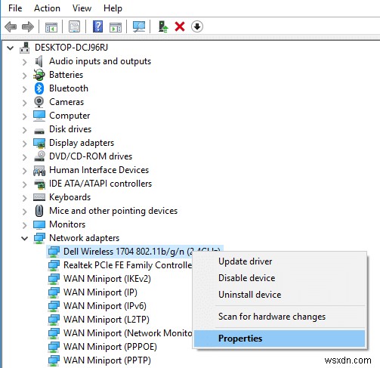The height and width of the screenshot is (368, 380).
Task: Select WAN Miniport (PPPOE)
Action: tap(110, 347)
